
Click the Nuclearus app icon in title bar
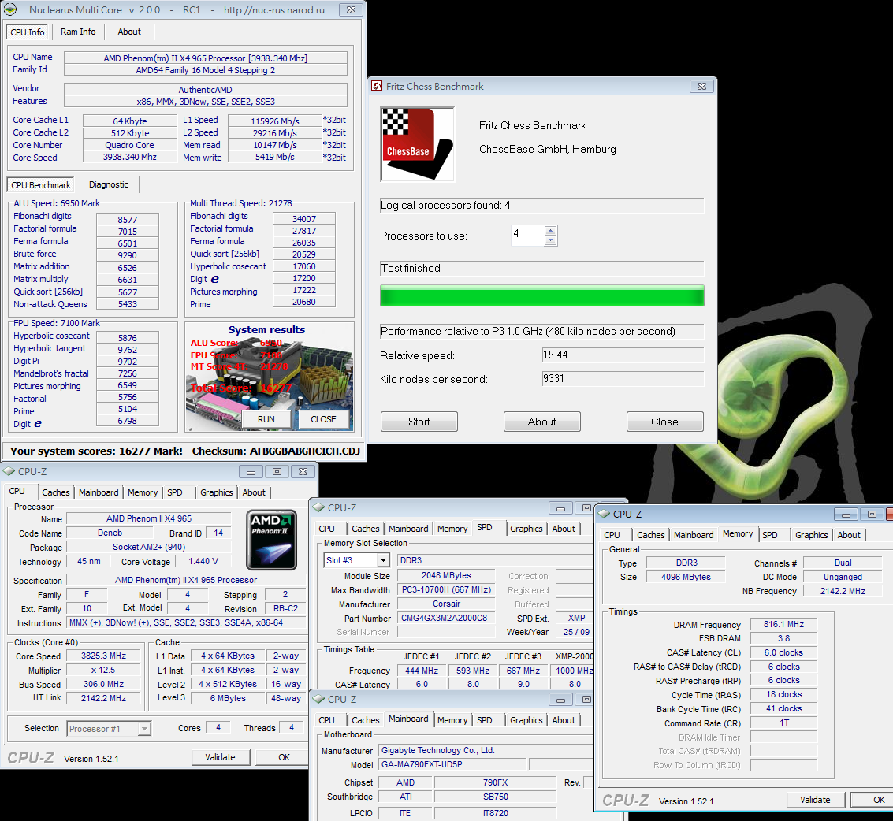[x=10, y=10]
